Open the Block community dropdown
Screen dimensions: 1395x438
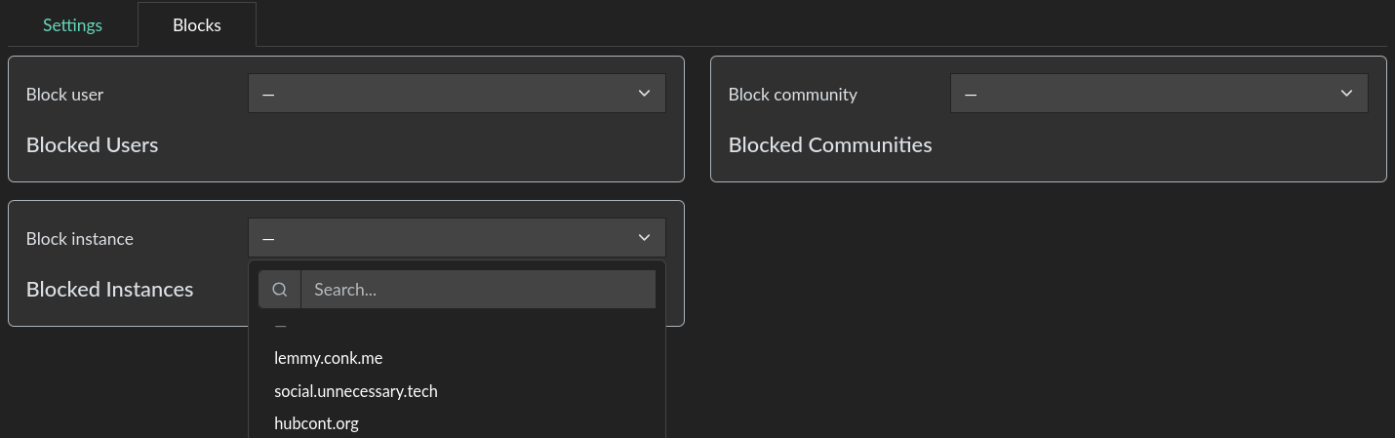point(1159,94)
